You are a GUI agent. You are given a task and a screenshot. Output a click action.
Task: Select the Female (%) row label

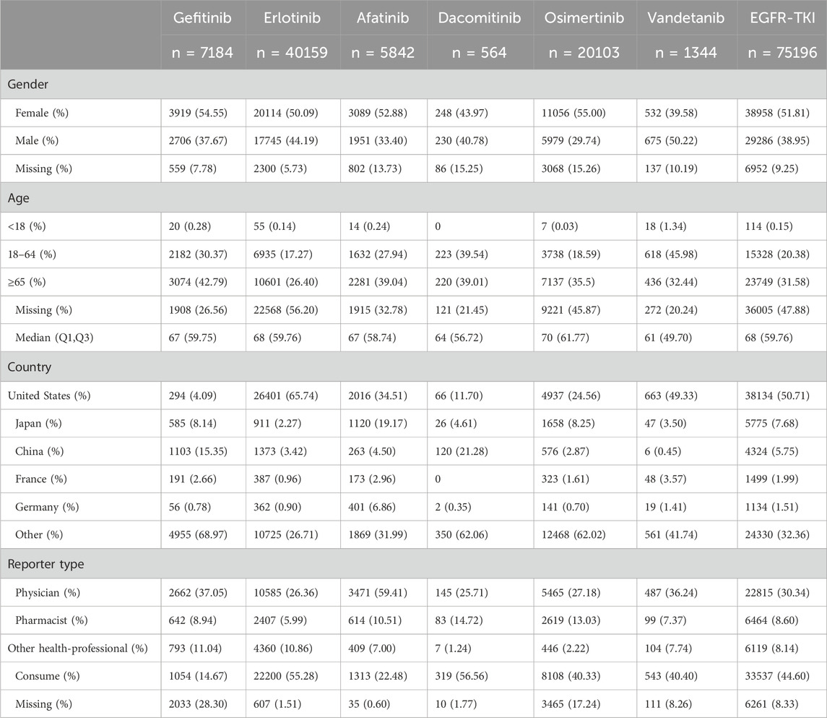coord(42,113)
